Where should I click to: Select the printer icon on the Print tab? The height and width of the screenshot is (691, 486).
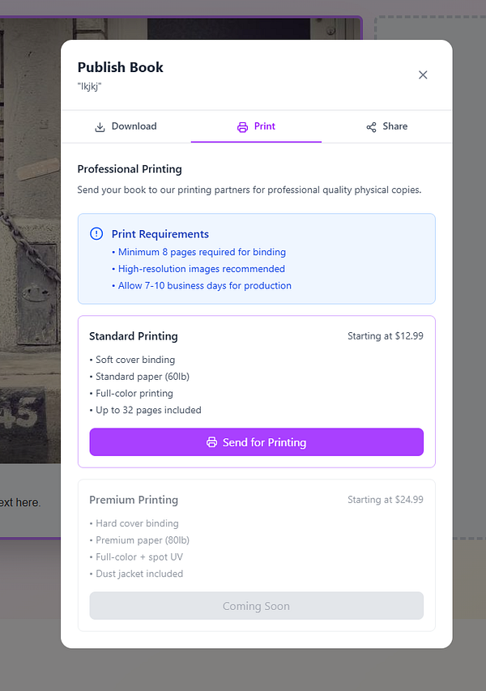(241, 126)
